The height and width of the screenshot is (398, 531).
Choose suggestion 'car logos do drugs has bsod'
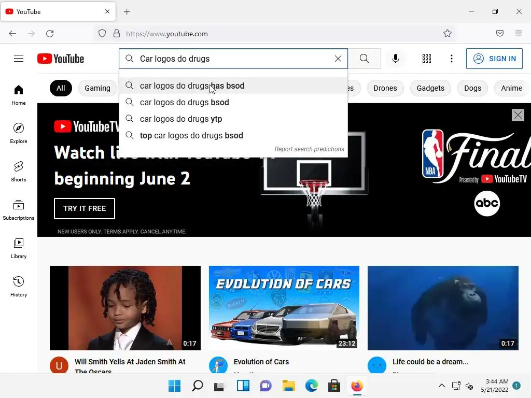(x=233, y=86)
